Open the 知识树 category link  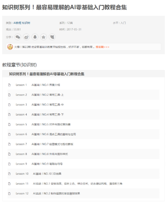(26, 23)
